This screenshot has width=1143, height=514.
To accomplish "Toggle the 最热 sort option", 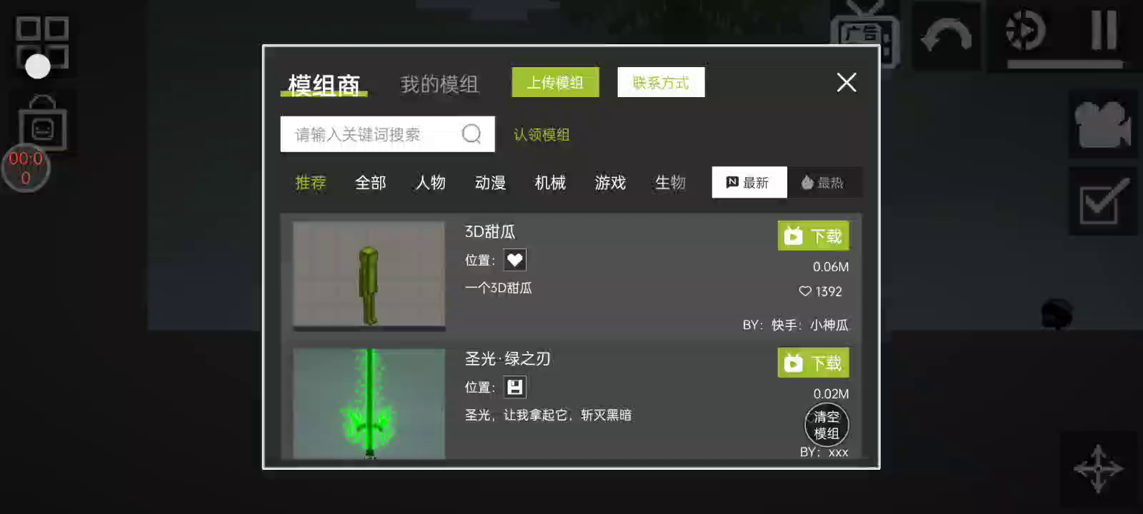I will [824, 183].
